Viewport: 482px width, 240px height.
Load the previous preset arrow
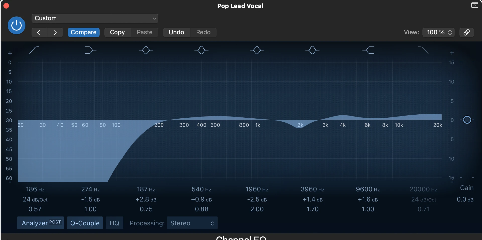coord(39,32)
